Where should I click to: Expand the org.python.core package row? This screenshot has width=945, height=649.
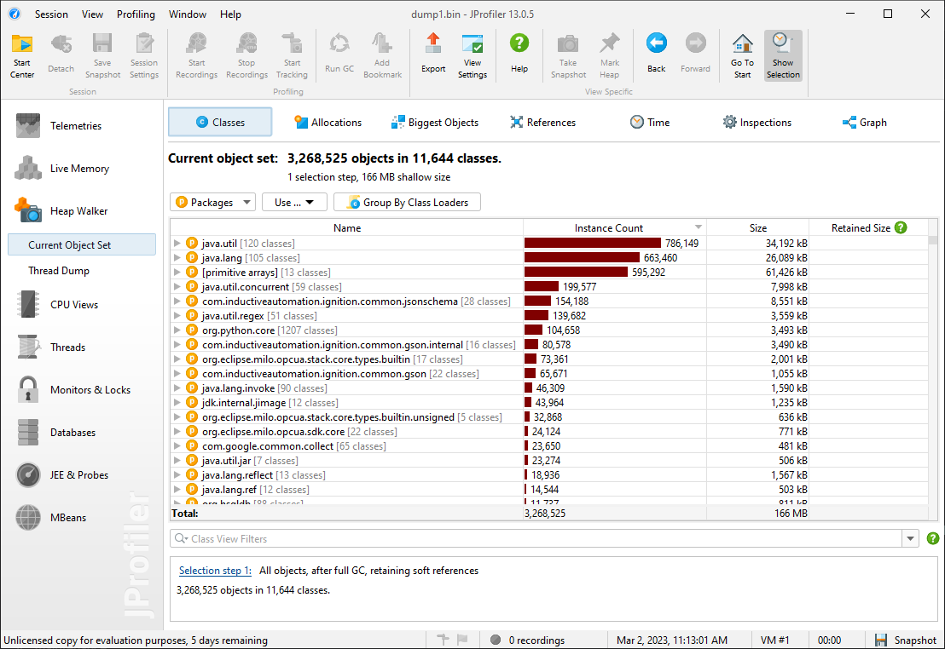point(177,330)
